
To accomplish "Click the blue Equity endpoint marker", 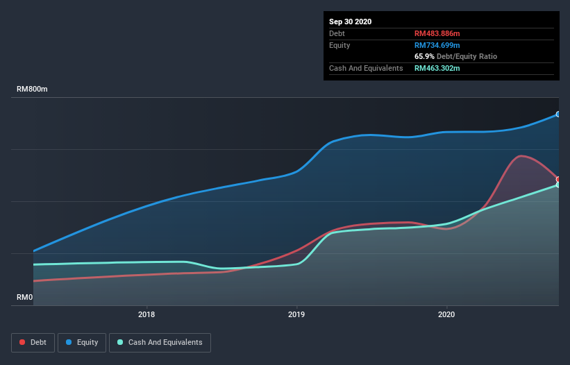I will point(558,114).
